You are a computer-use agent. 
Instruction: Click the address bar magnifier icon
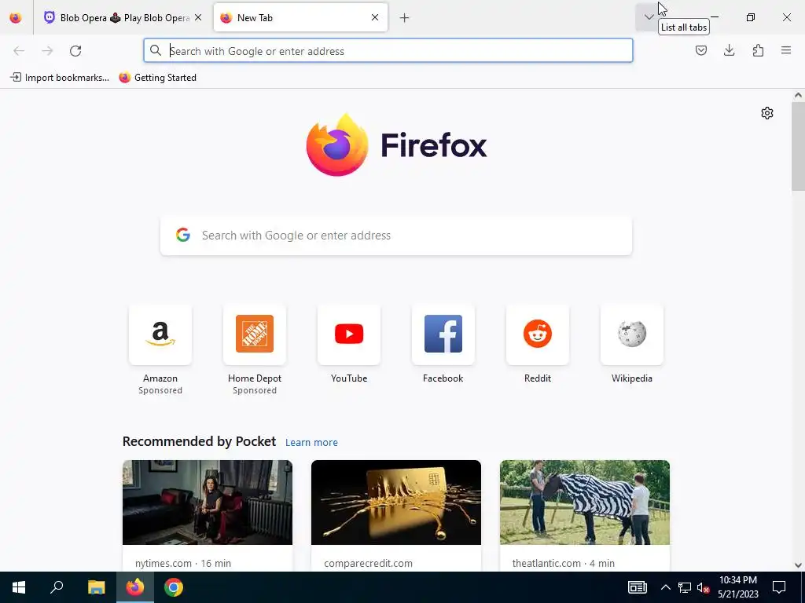pos(155,51)
